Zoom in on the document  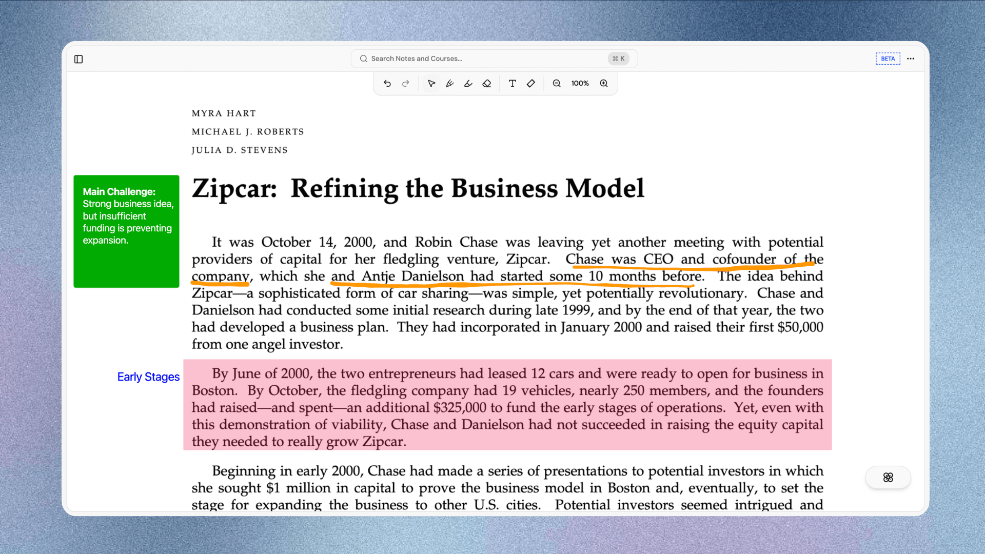pyautogui.click(x=604, y=83)
